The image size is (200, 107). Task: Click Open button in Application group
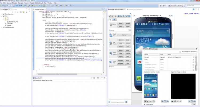click(x=124, y=35)
